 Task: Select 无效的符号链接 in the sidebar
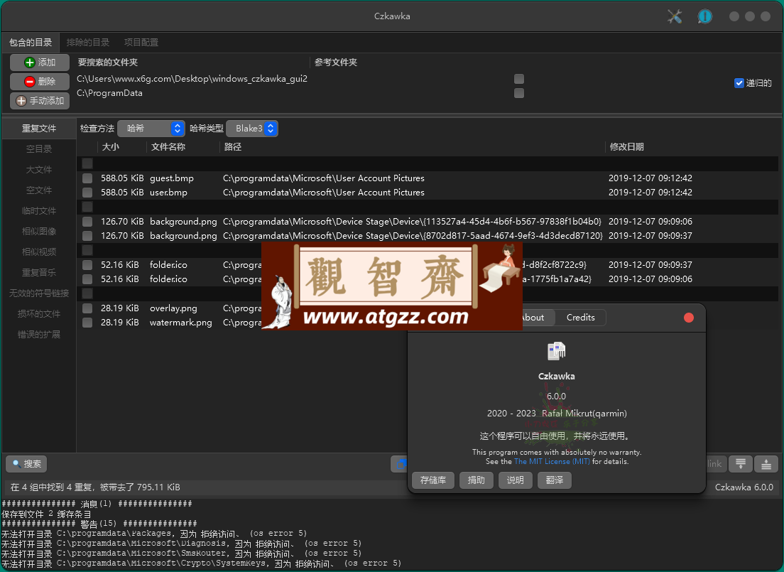39,293
